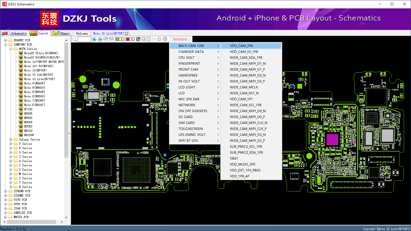Open the FINGERPRINT submenu
Image resolution: width=411 pixels, height=231 pixels.
(x=195, y=64)
